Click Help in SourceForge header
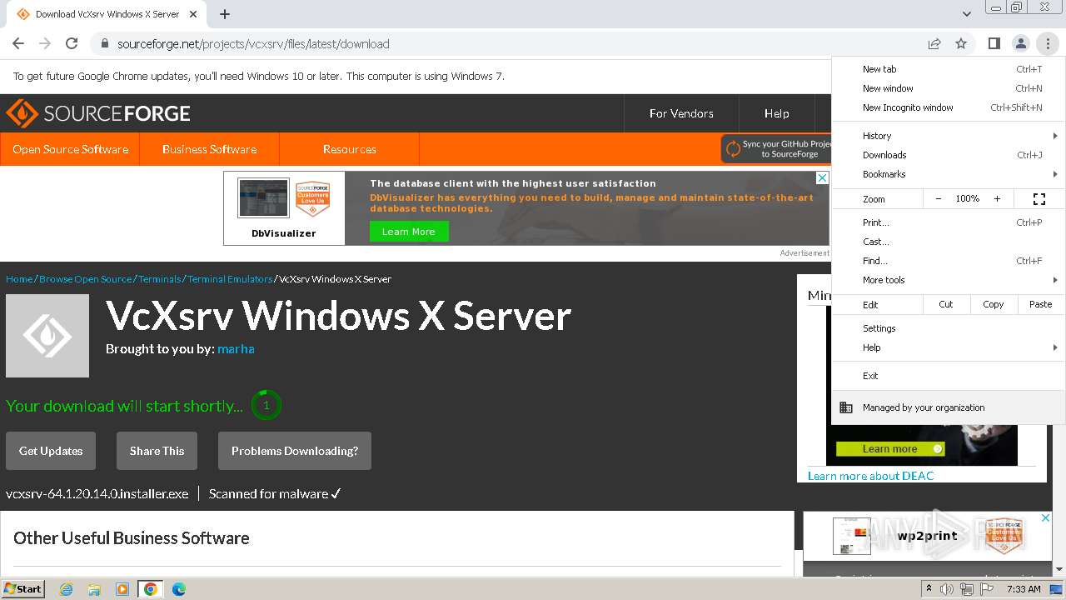 (x=776, y=113)
